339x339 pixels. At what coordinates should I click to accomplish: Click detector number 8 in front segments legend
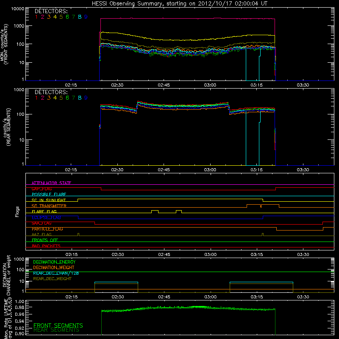(x=80, y=17)
